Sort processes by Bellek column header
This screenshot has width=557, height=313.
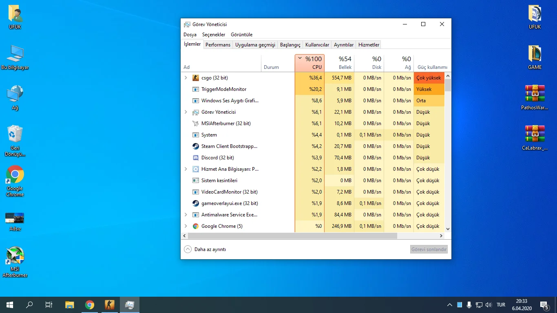tap(339, 63)
